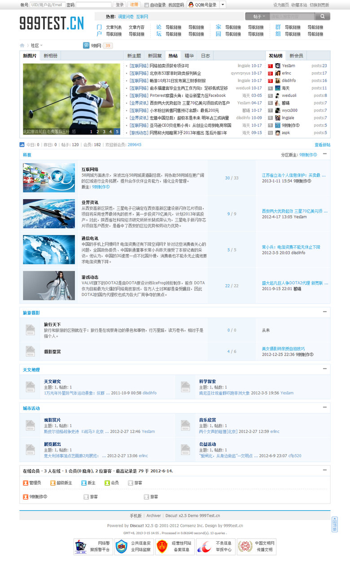Click the search text box in the header
This screenshot has width=350, height=565.
coord(292,17)
